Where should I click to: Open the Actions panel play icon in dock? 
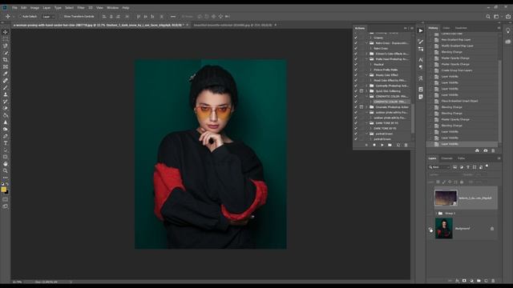point(421,30)
